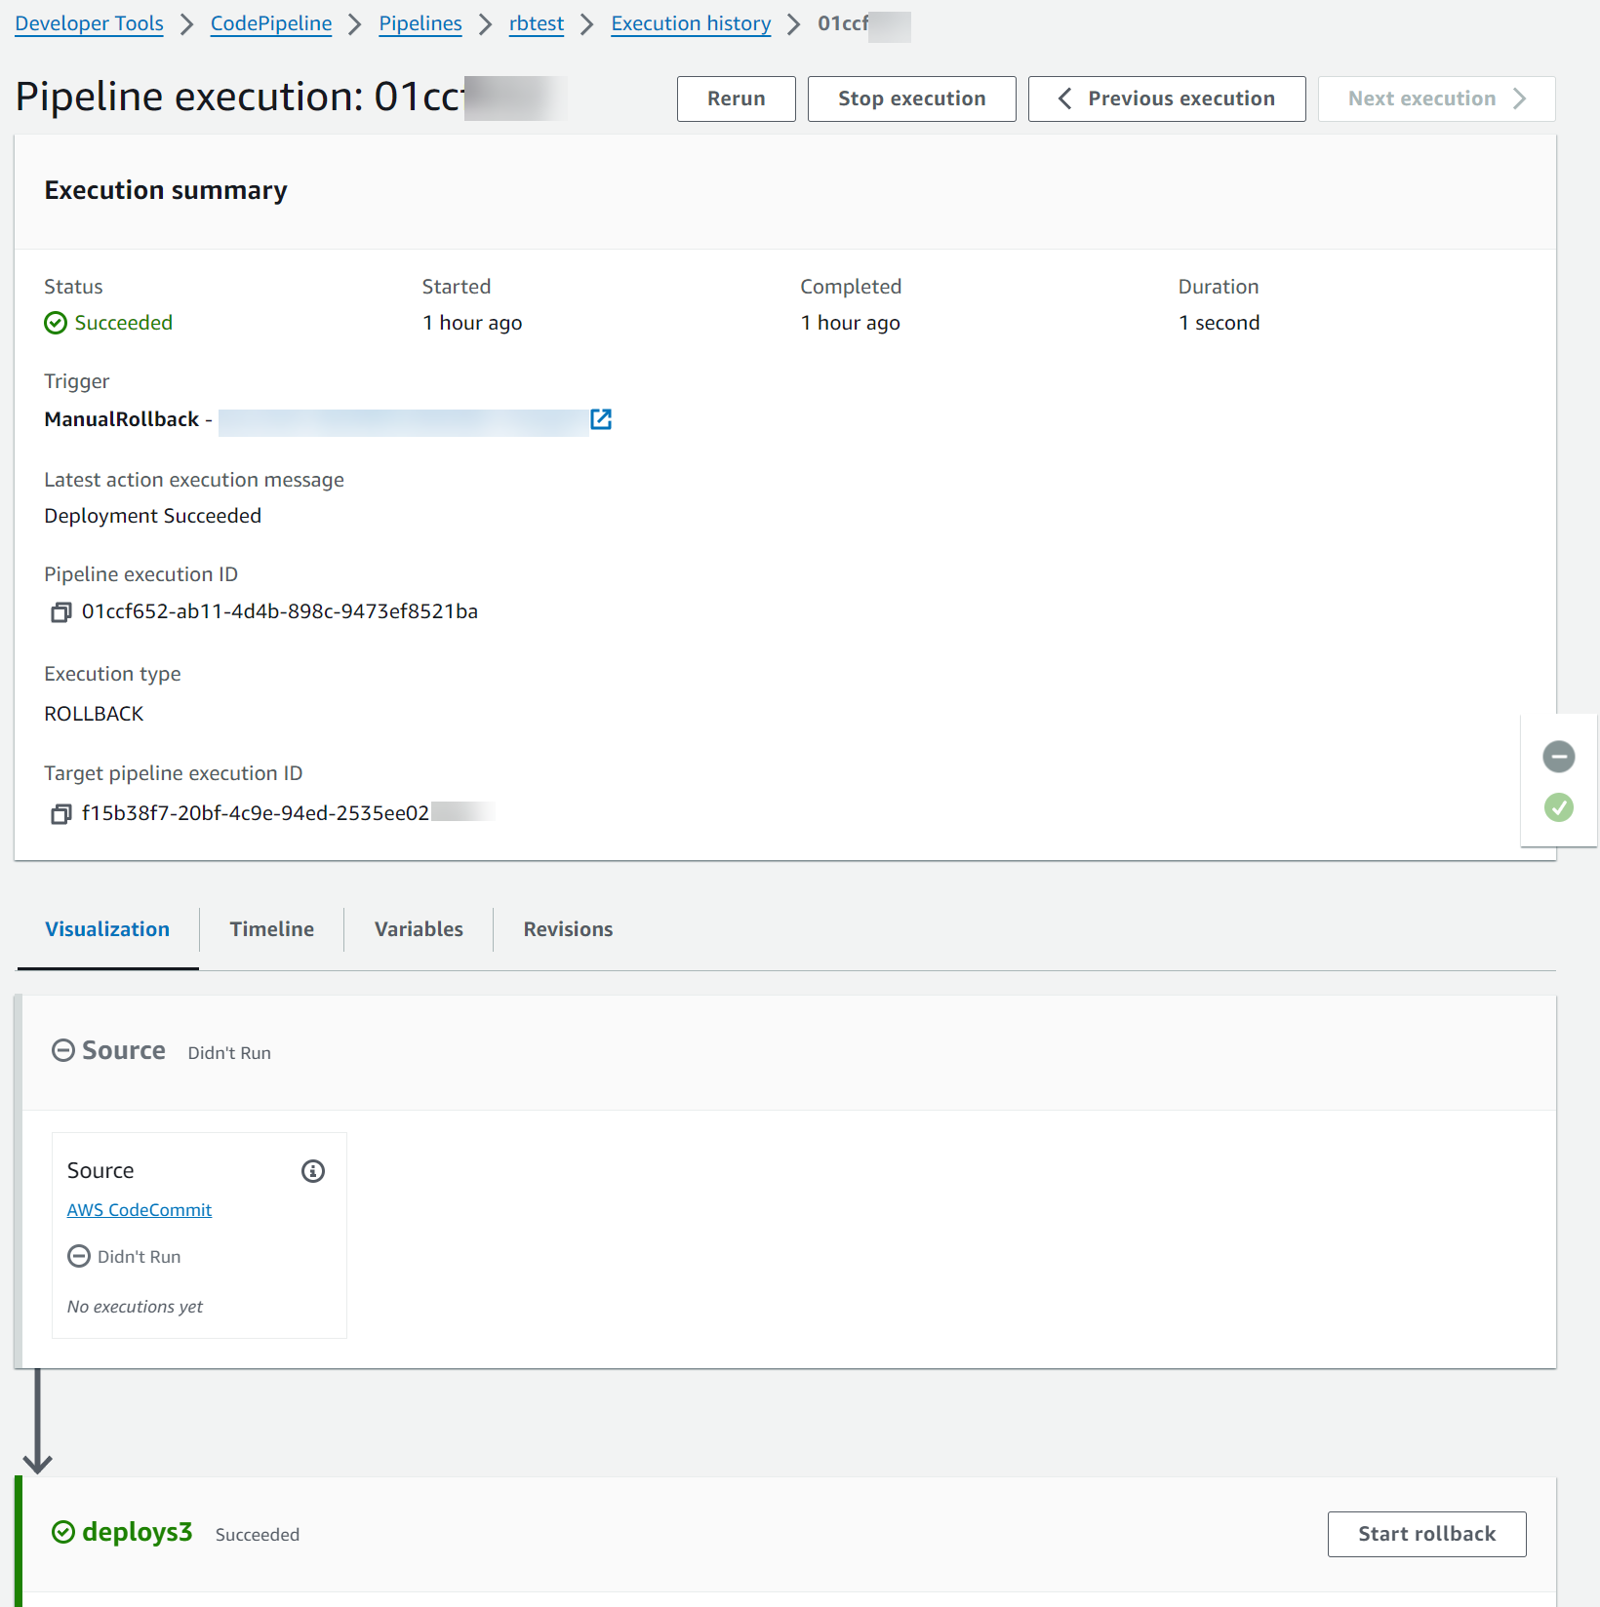The height and width of the screenshot is (1607, 1600).
Task: Open the ManualRollback trigger external link
Action: 602,419
